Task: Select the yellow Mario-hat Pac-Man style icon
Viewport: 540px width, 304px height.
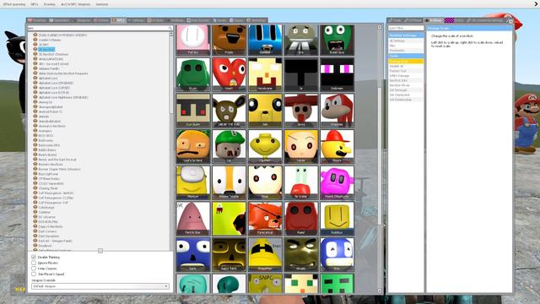Action: tap(337, 146)
